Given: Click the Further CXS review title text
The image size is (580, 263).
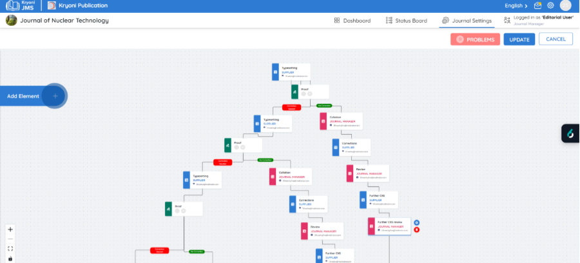Looking at the screenshot, I should [389, 222].
